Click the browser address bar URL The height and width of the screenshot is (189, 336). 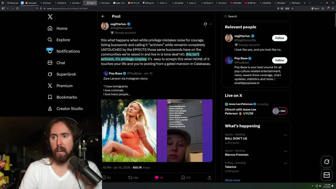pos(67,8)
